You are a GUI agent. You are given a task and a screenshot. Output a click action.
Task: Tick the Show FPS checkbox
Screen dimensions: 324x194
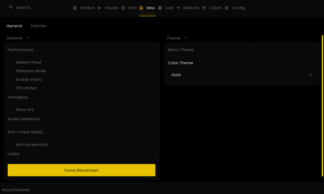10,110
